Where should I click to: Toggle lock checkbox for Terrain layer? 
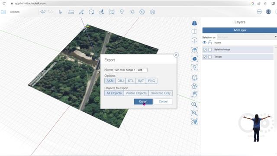pos(210,57)
